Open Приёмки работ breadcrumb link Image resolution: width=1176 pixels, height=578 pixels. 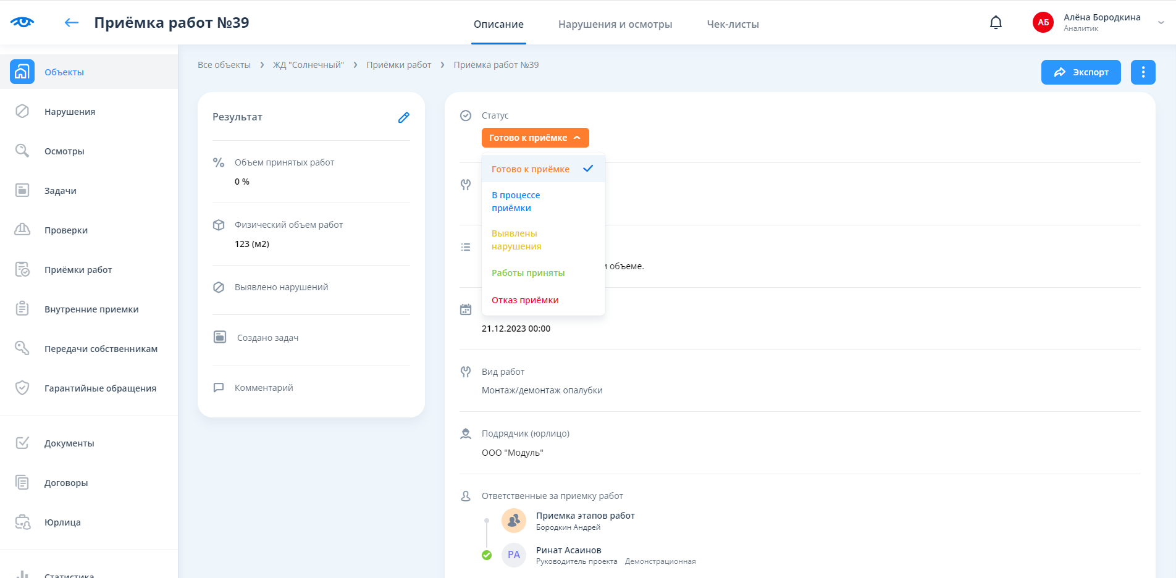pyautogui.click(x=398, y=65)
